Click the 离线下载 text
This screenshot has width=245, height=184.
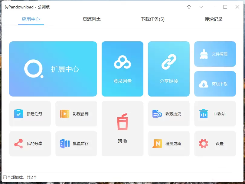tap(220, 84)
